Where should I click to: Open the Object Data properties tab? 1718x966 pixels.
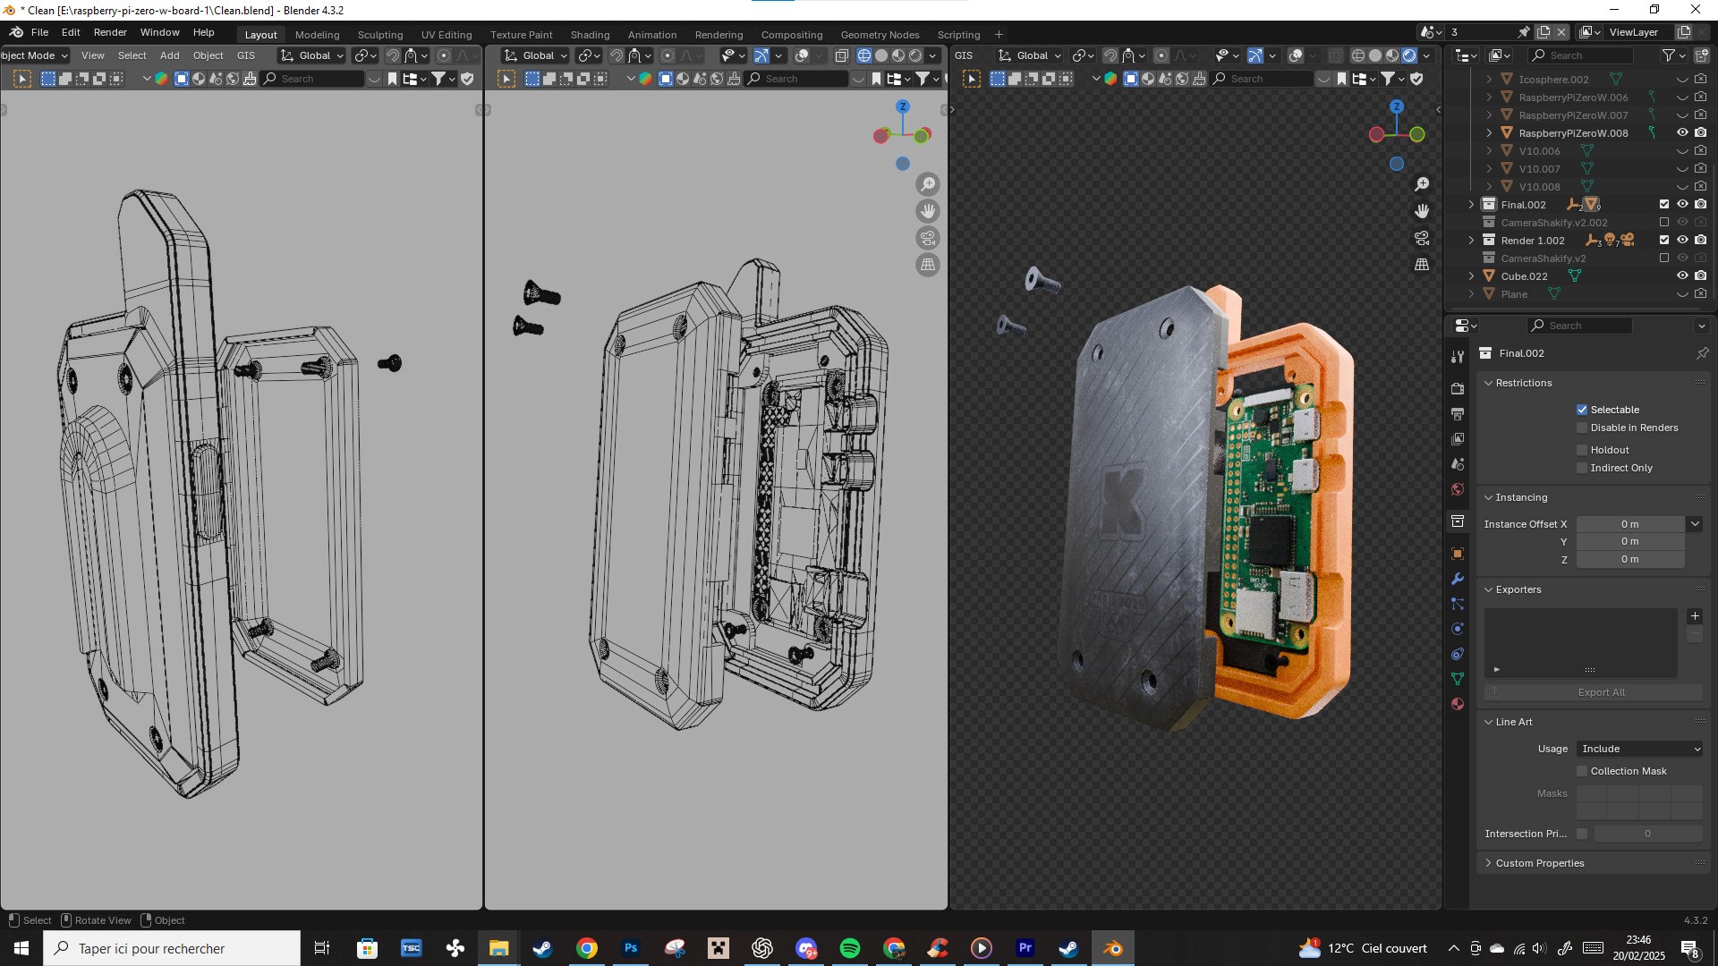(x=1458, y=679)
